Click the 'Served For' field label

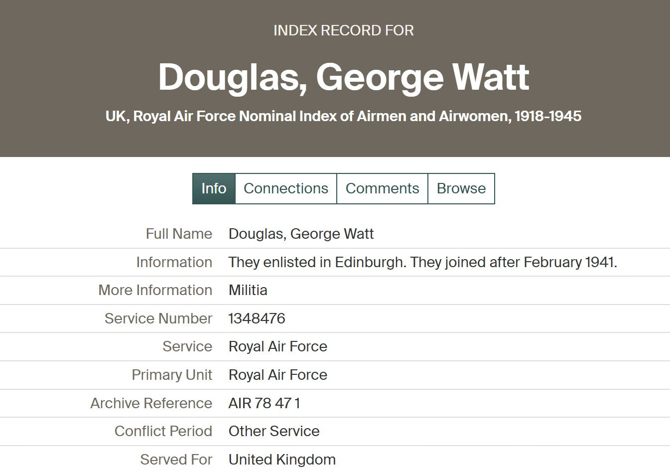pyautogui.click(x=176, y=460)
